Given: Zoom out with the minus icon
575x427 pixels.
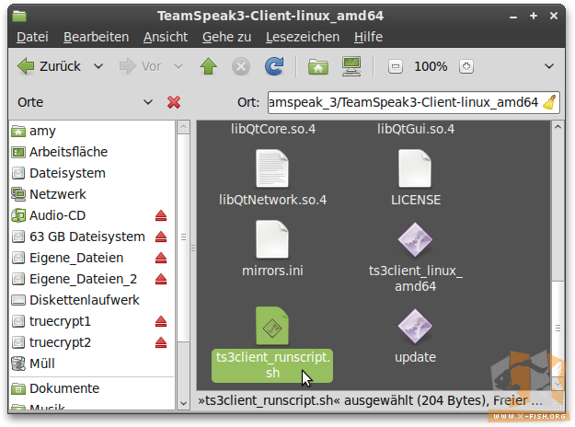Looking at the screenshot, I should (x=396, y=67).
